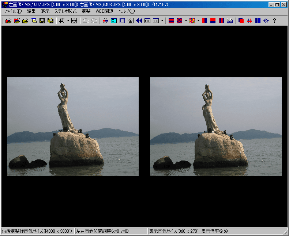Click the left statue image

pos(73,127)
